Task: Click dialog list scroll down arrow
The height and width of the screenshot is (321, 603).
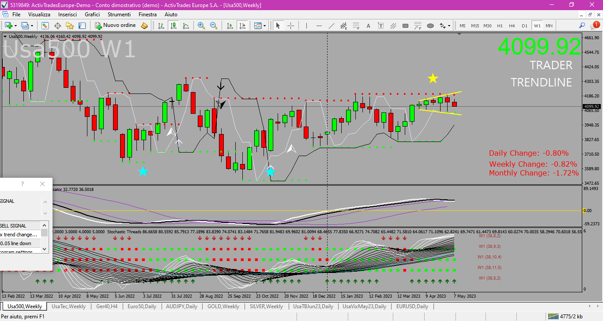Action: coord(45,249)
